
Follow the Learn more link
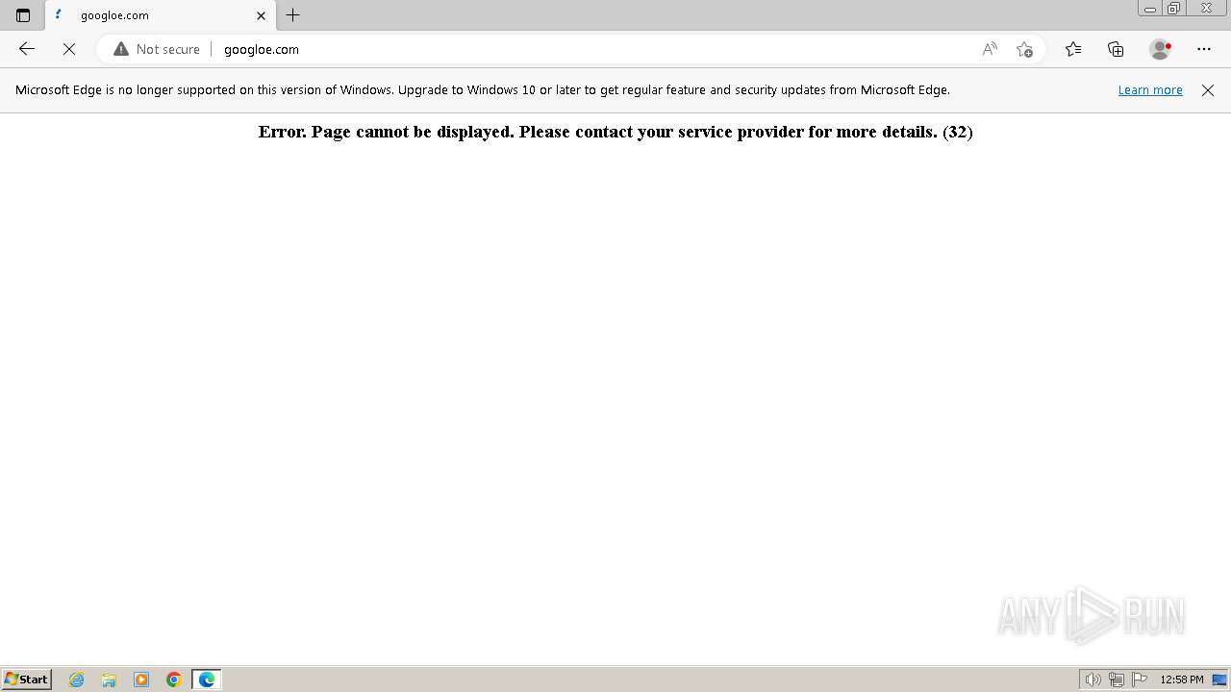(1150, 90)
